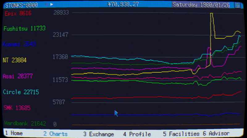The height and width of the screenshot is (138, 247).
Task: Open the 4 Profile tab
Action: click(137, 134)
